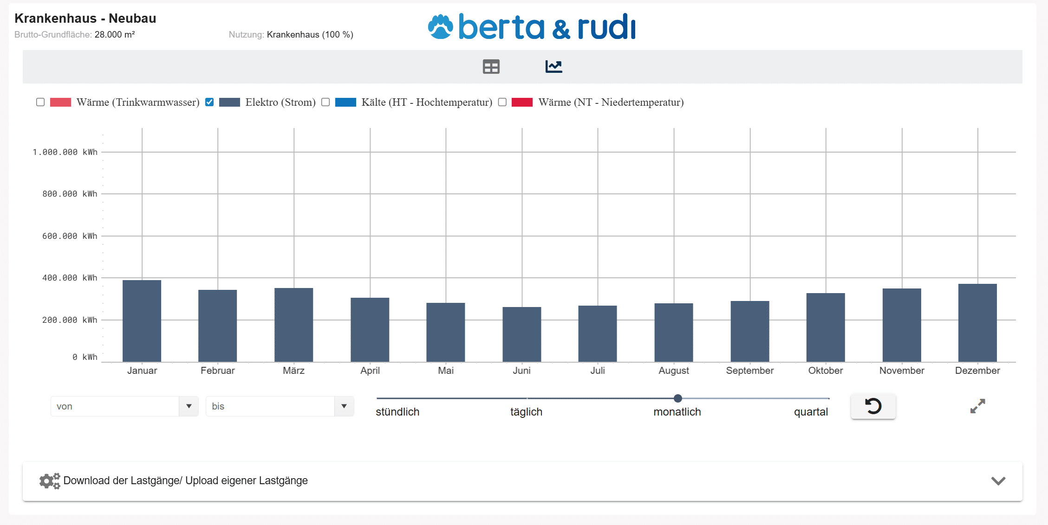The height and width of the screenshot is (525, 1048).
Task: Enable the Wärme (NT - Niedertemperatur) checkbox
Action: coord(502,102)
